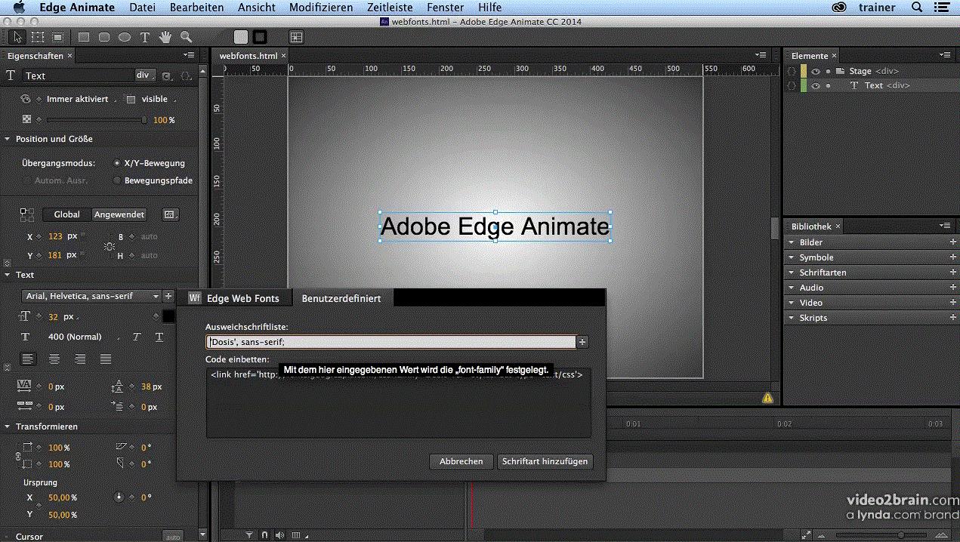Center-align the text

[x=54, y=359]
